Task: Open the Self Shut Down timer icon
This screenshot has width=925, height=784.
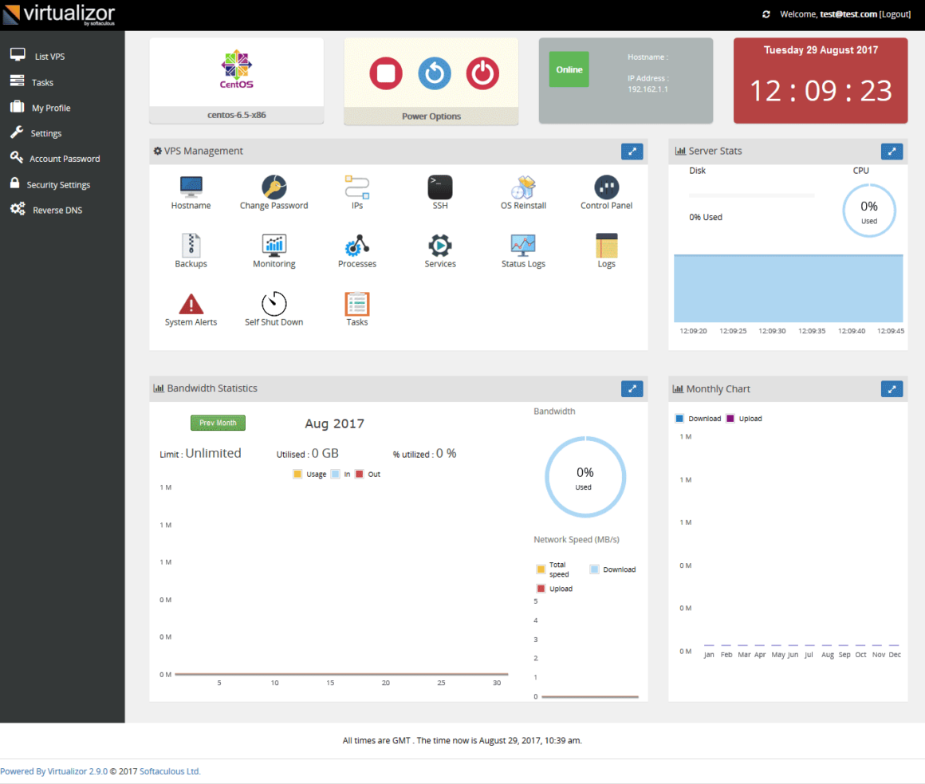Action: point(274,303)
